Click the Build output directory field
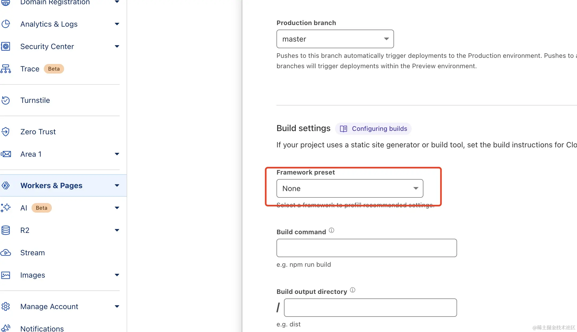This screenshot has height=332, width=577. 370,307
